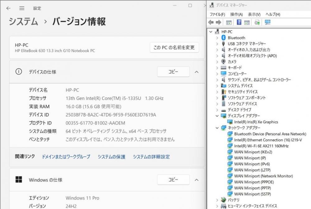This screenshot has width=311, height=209.
Task: Copy device specifications with コピー button
Action: click(x=173, y=72)
